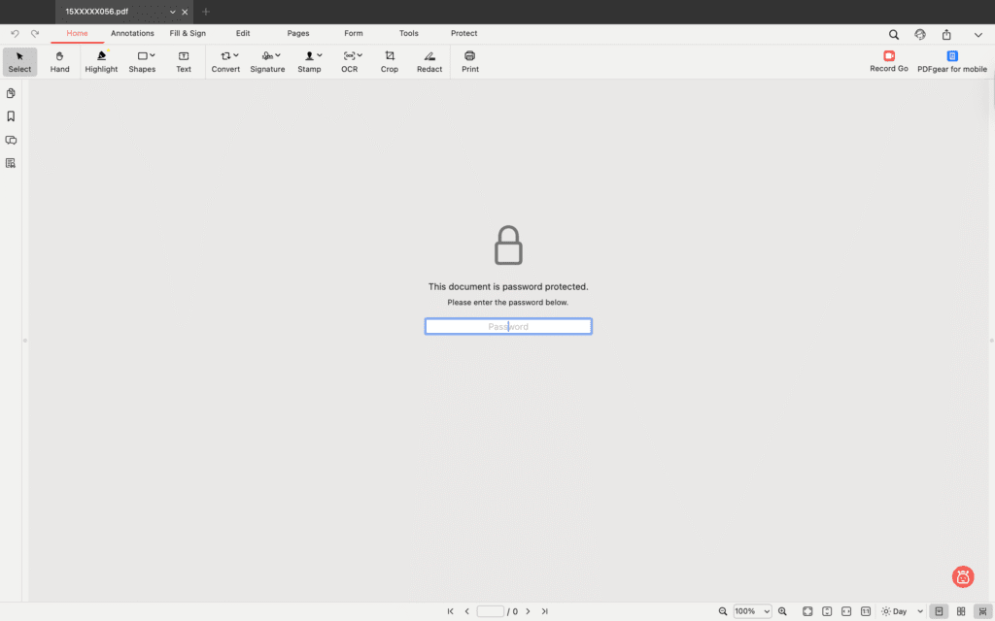Open the Protect ribbon tab
The height and width of the screenshot is (621, 995).
tap(463, 33)
